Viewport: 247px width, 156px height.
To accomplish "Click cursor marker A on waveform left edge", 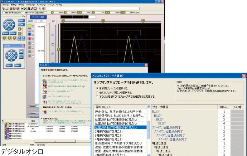I will tap(58, 49).
